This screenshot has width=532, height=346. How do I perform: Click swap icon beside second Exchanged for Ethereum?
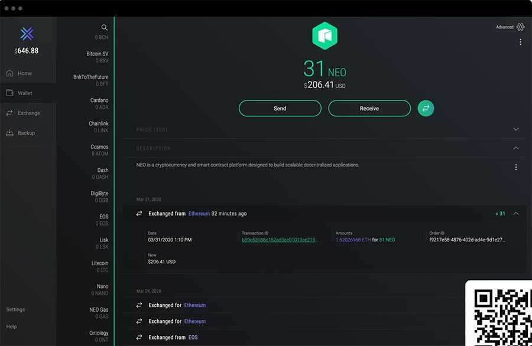pyautogui.click(x=139, y=321)
